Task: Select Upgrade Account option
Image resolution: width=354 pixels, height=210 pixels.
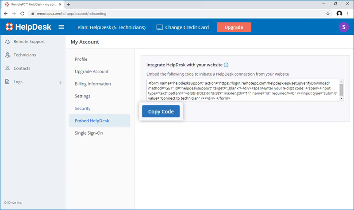Action: (x=92, y=71)
